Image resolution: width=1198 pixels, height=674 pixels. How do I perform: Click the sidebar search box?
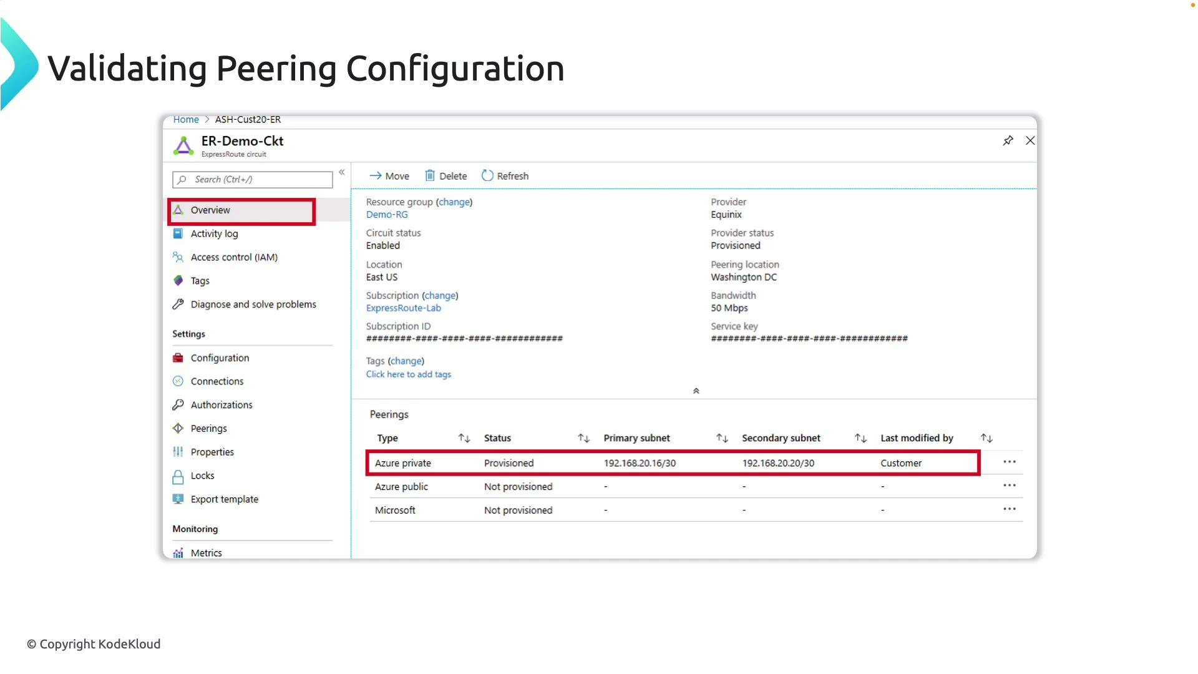click(x=252, y=179)
